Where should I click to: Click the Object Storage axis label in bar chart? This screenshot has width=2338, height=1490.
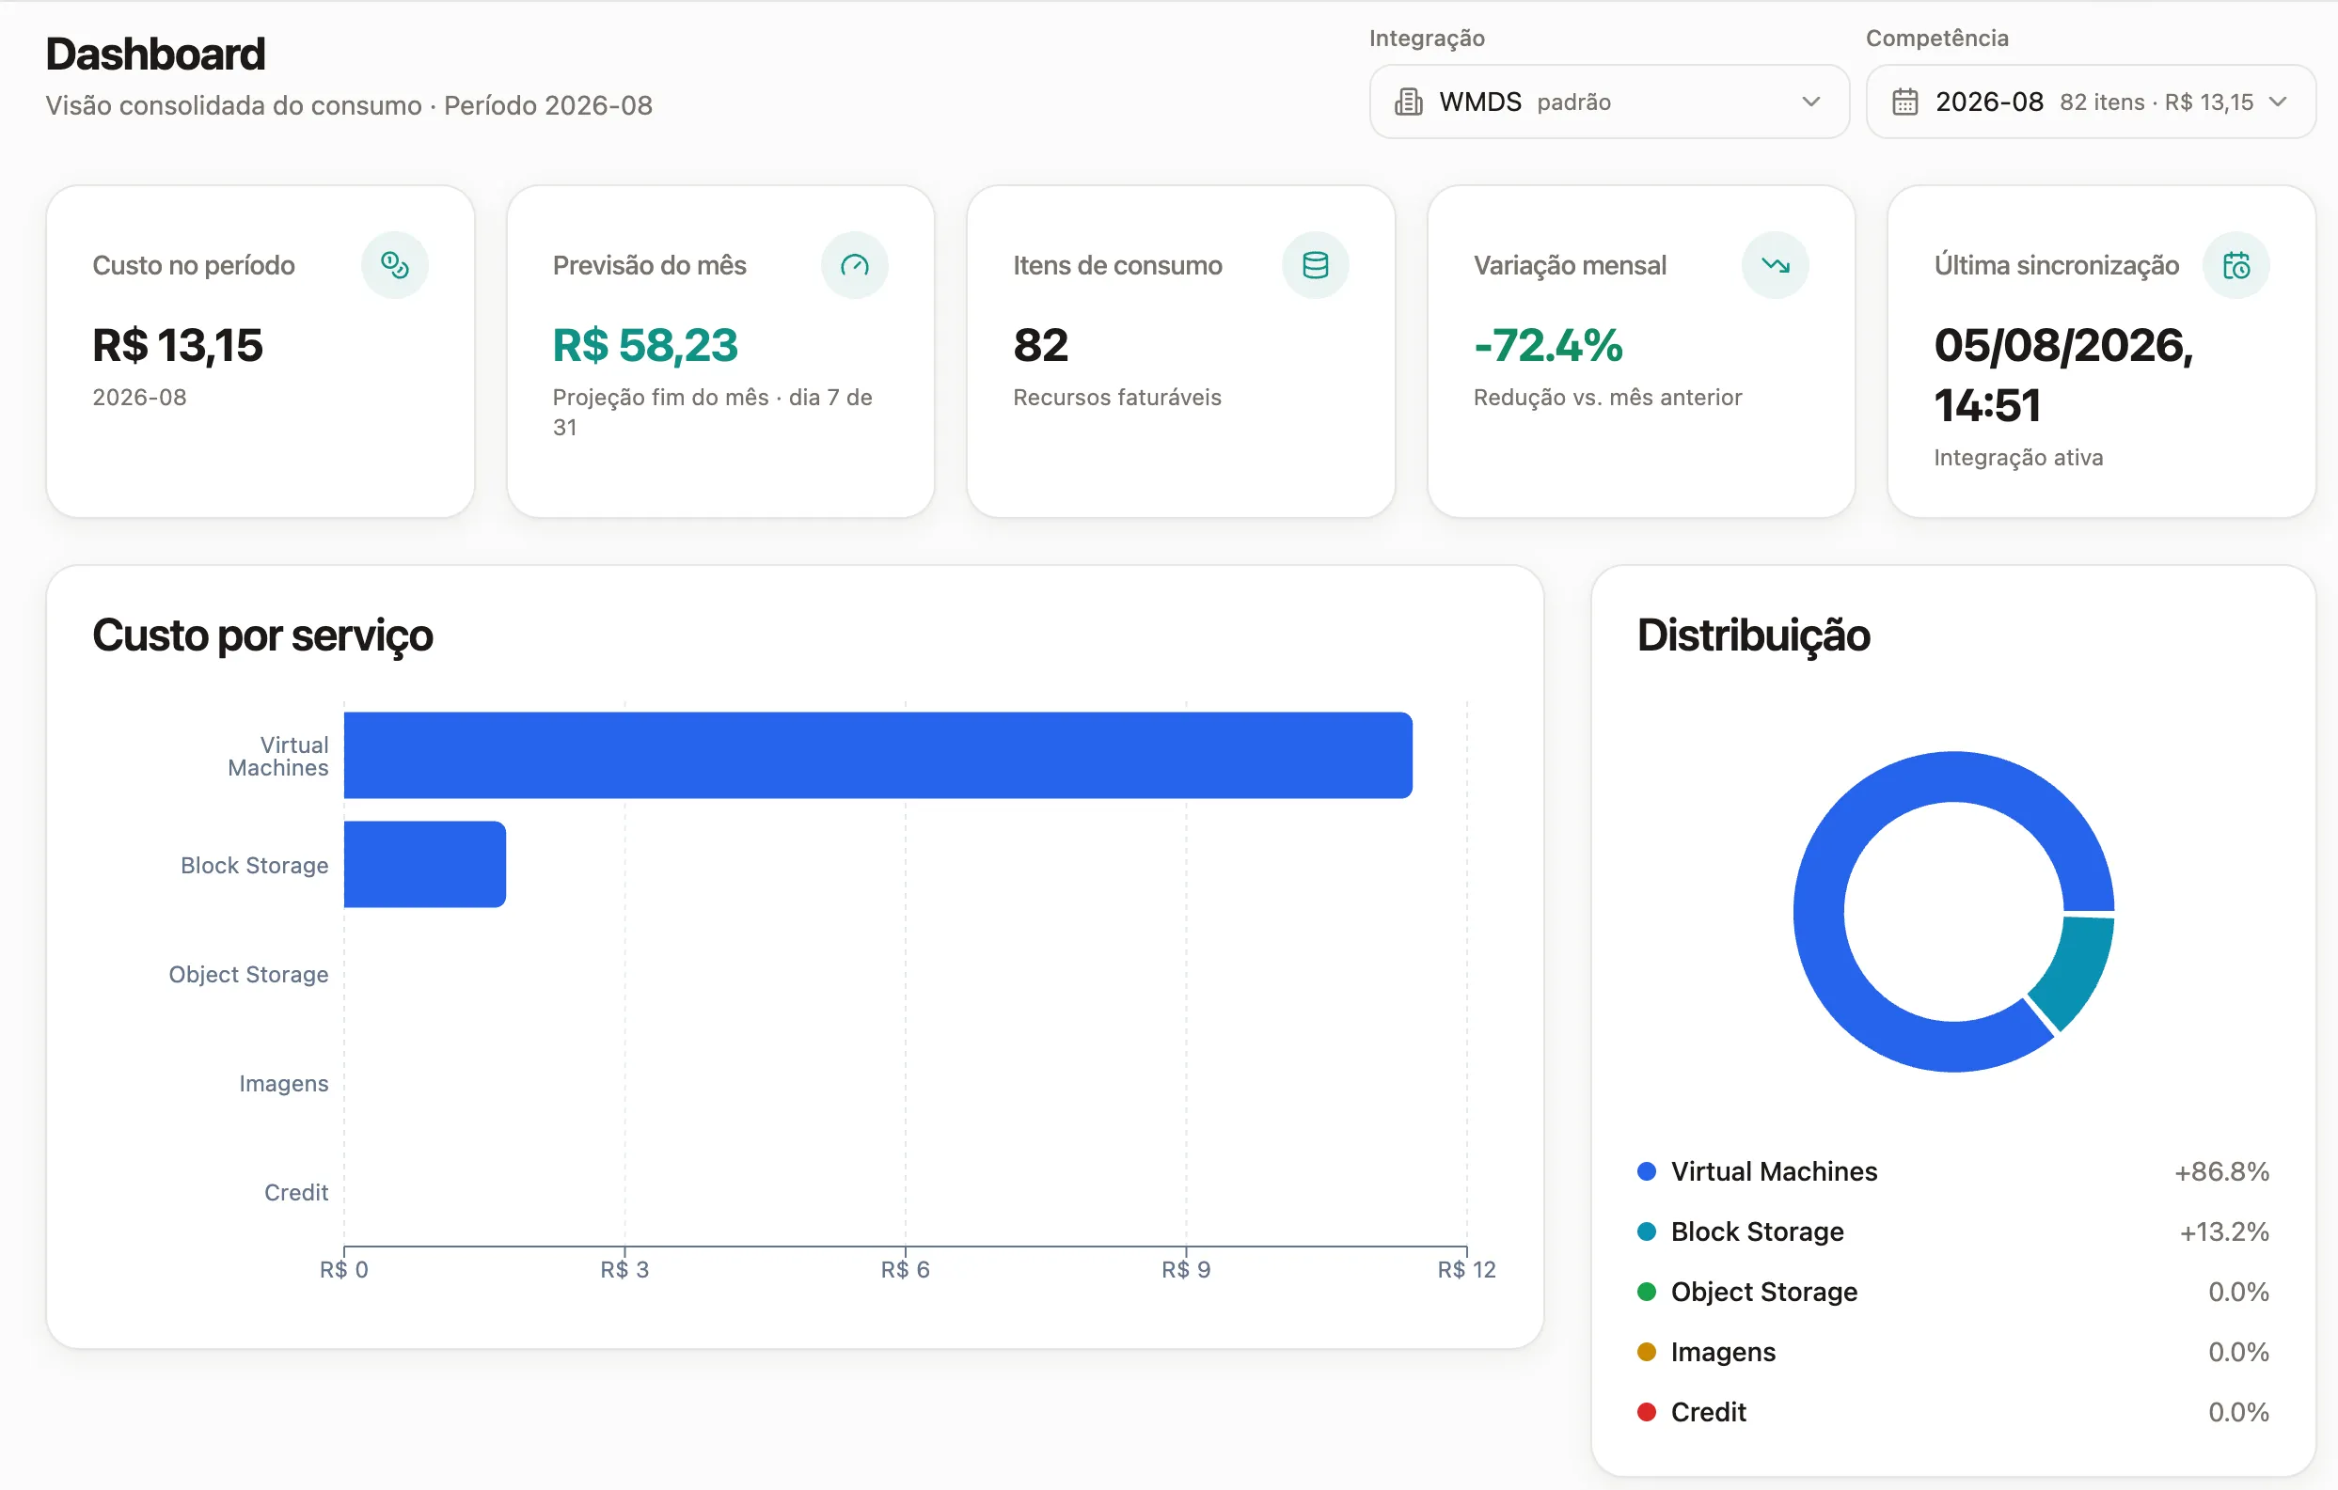pos(248,974)
